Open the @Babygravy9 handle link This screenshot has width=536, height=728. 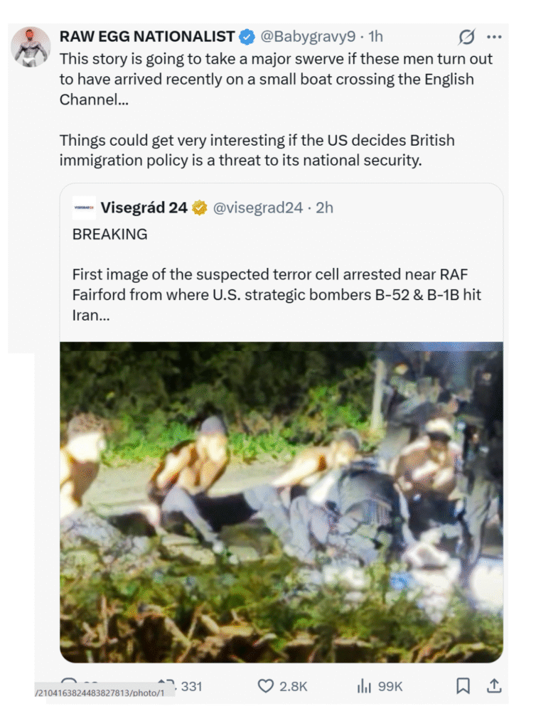tap(308, 36)
